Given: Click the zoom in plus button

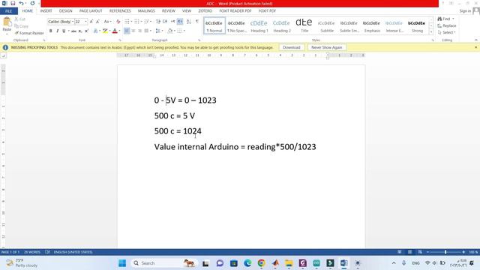Looking at the screenshot, I should [463, 252].
